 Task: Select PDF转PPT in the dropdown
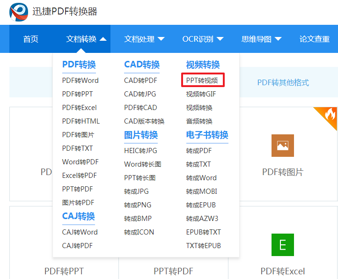coord(77,94)
